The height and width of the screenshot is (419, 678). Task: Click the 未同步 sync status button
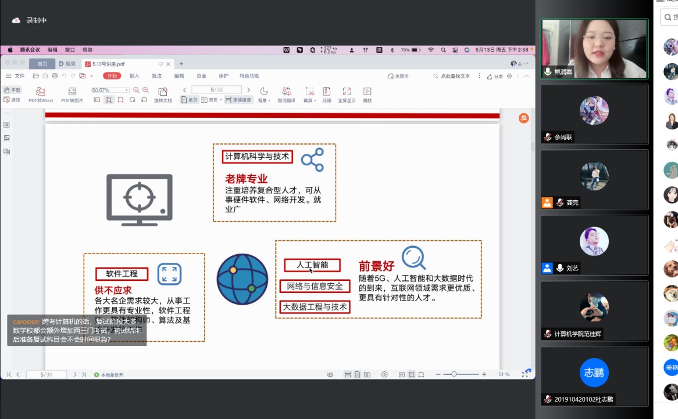398,76
